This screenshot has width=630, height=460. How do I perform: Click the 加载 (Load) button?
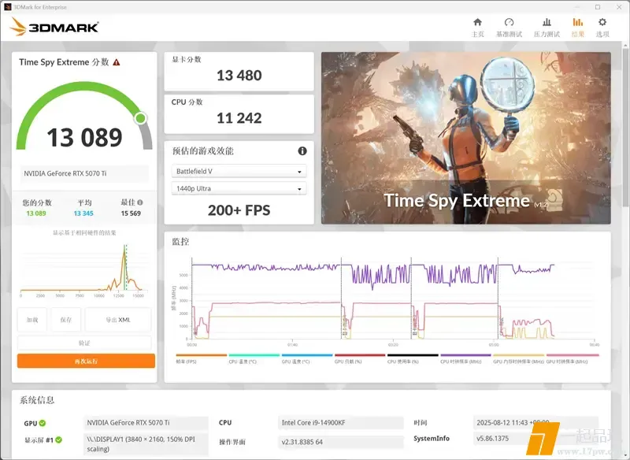[32, 320]
